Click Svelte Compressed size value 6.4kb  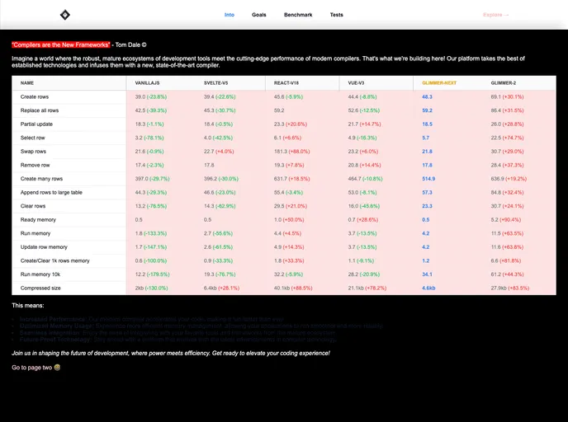point(209,288)
